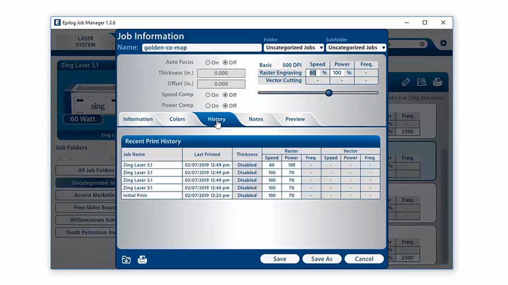The image size is (508, 285).
Task: Enable Power Comp On option
Action: click(208, 106)
